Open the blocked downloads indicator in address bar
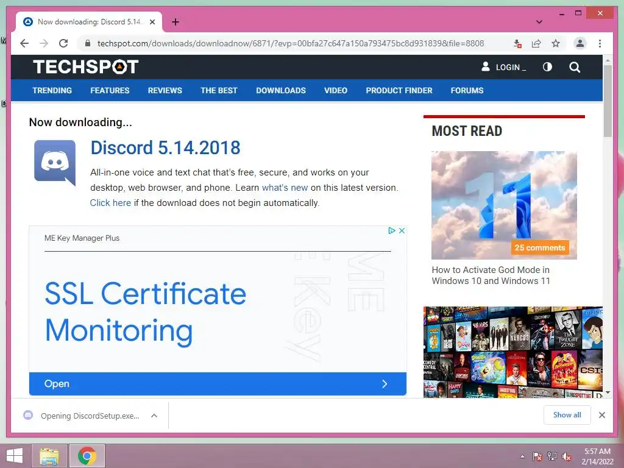 tap(517, 43)
